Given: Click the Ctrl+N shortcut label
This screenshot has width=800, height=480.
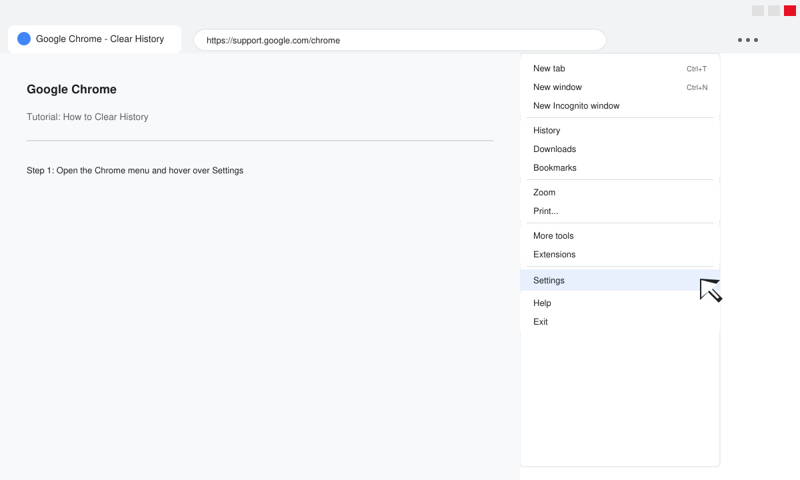Looking at the screenshot, I should [x=697, y=87].
